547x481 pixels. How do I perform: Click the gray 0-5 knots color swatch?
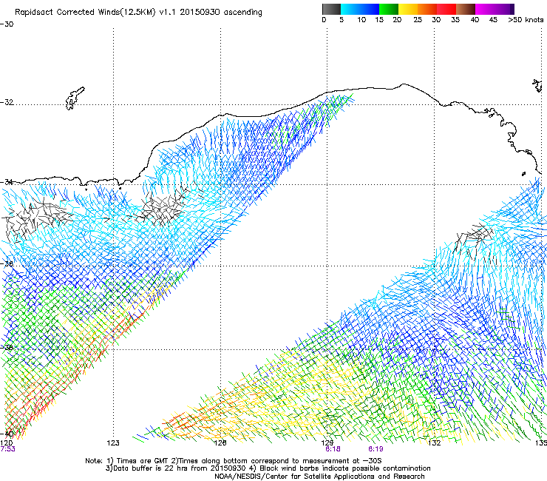point(331,9)
